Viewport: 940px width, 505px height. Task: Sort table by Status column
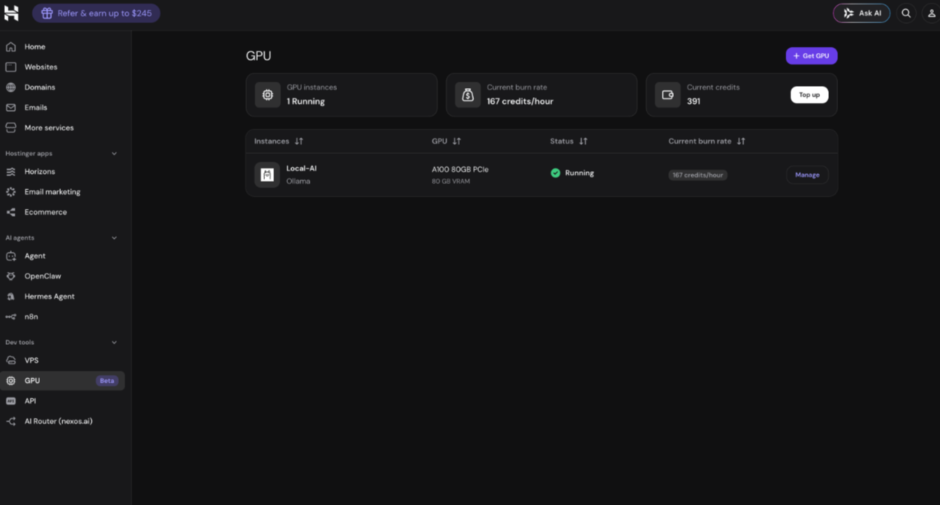click(x=584, y=141)
